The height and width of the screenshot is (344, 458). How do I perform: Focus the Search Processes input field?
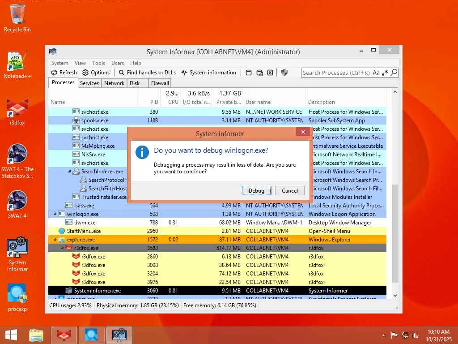[x=336, y=73]
